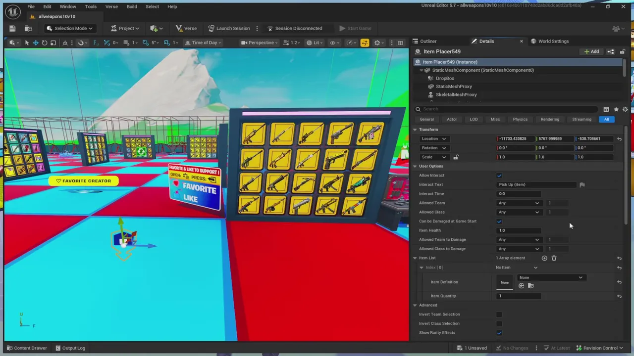
Task: Select DropBox component in tree
Action: click(x=445, y=79)
